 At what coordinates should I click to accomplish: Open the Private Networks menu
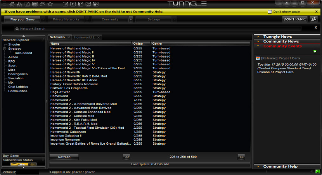click(x=66, y=19)
